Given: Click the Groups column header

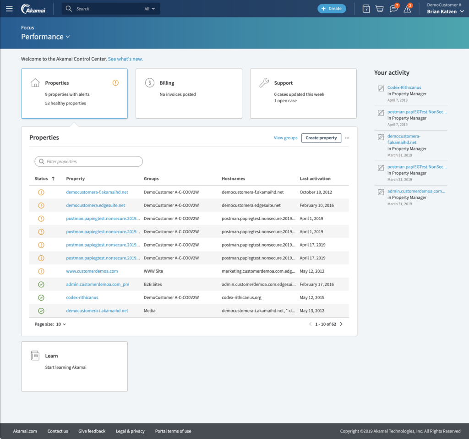Looking at the screenshot, I should tap(151, 179).
